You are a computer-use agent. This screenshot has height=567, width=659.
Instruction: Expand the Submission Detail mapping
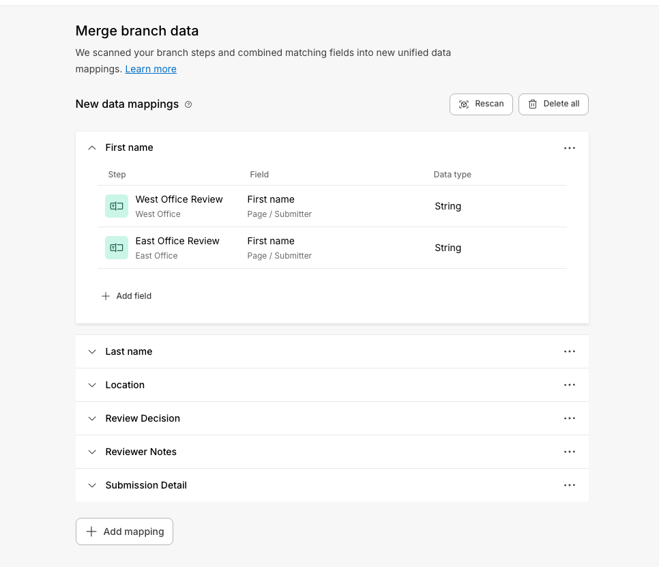pos(92,485)
